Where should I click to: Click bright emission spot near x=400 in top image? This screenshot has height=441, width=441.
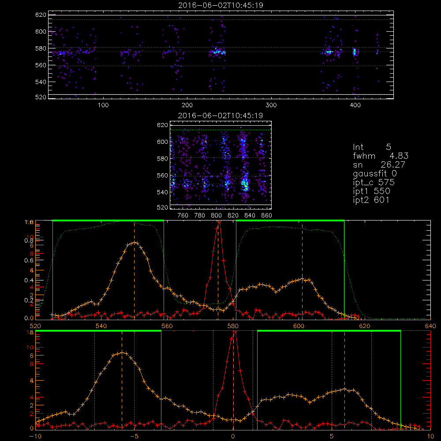(355, 52)
